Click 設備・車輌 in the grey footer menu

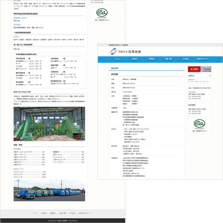click(63, 213)
